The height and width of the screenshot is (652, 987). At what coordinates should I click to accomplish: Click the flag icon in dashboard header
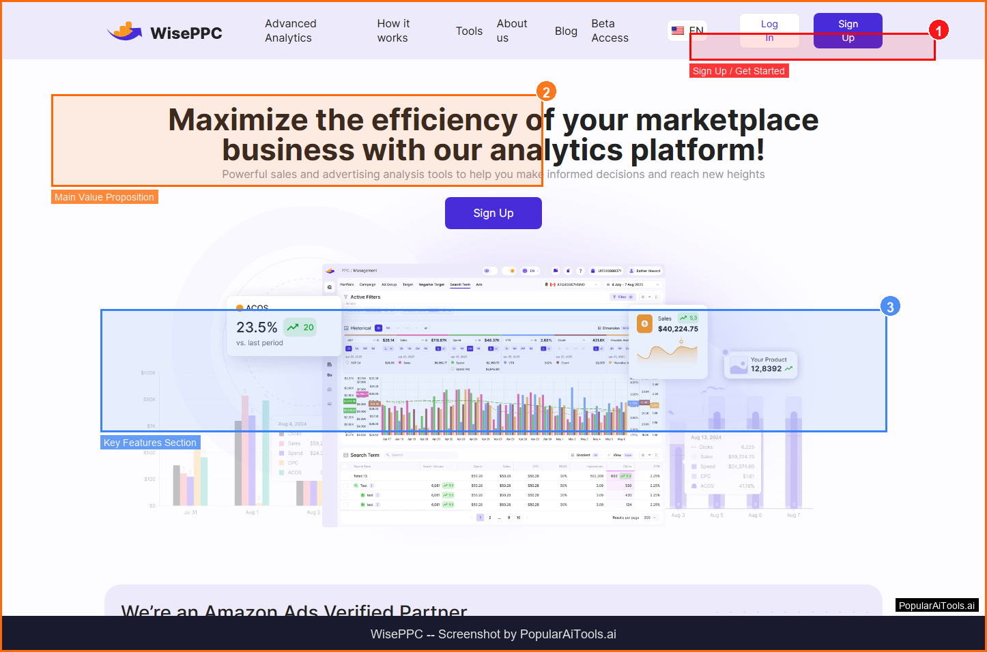tap(556, 271)
